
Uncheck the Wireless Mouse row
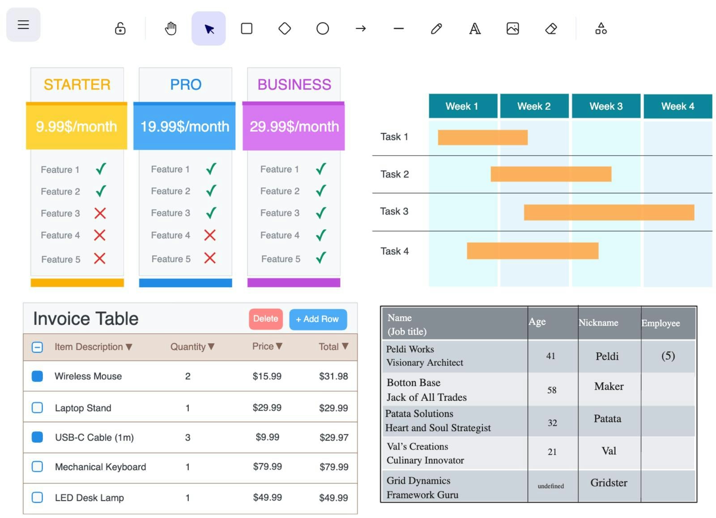point(37,376)
